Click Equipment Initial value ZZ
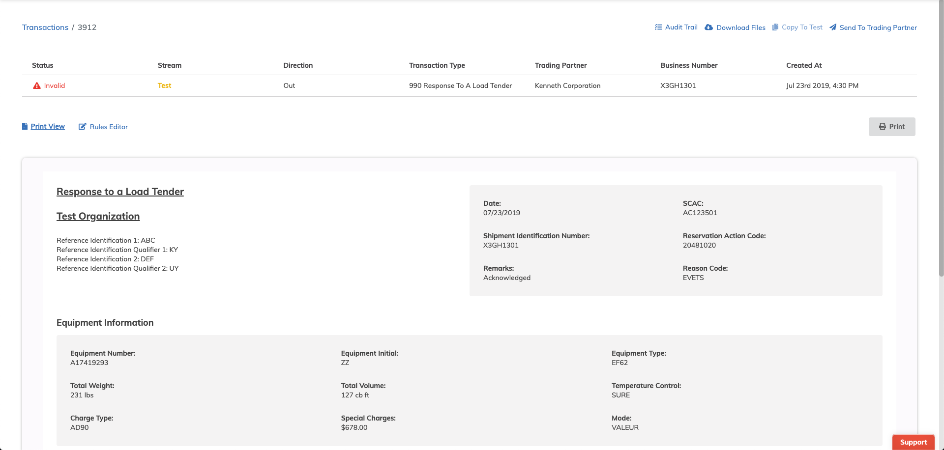This screenshot has width=944, height=450. tap(345, 363)
